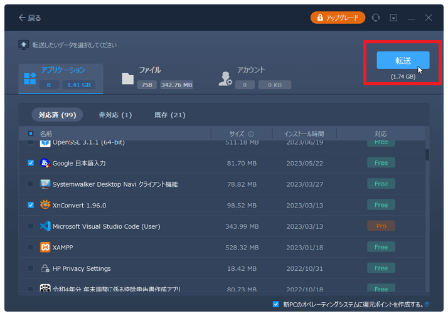This screenshot has width=448, height=316.
Task: Toggle the select-all checkbox beside 名前
Action: pos(31,134)
